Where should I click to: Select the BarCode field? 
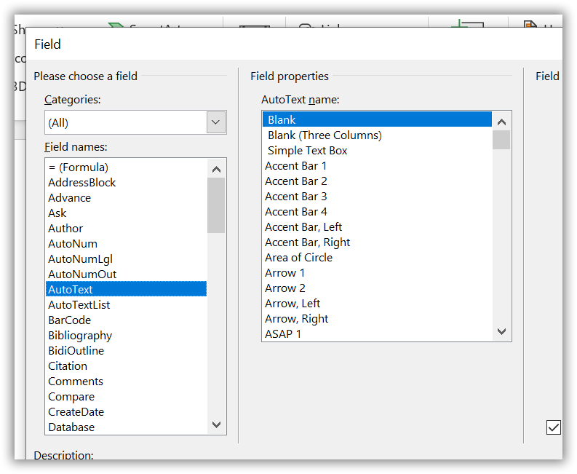(x=69, y=320)
